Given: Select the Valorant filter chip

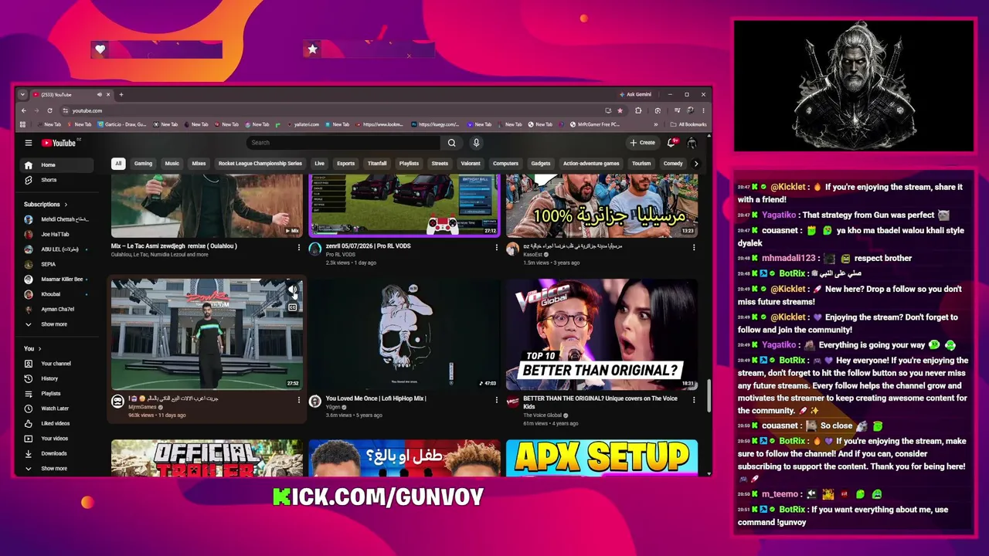Looking at the screenshot, I should (x=471, y=164).
